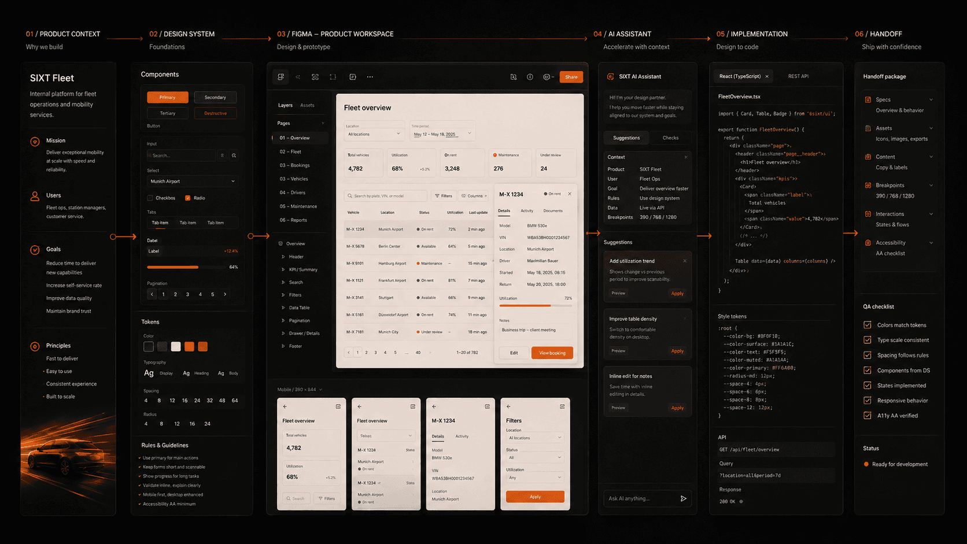Viewport: 967px width, 544px height.
Task: Toggle Spacing follows rules checkbox
Action: point(868,355)
